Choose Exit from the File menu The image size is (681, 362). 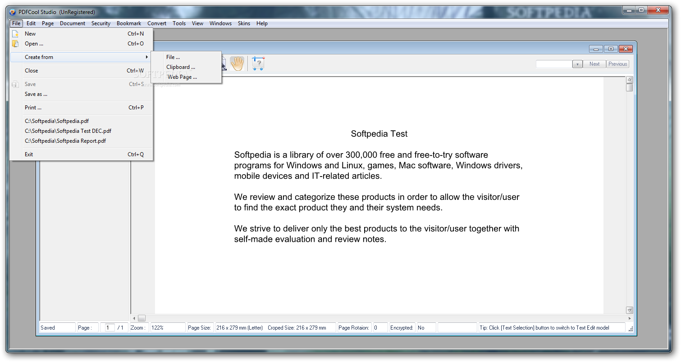tap(81, 154)
